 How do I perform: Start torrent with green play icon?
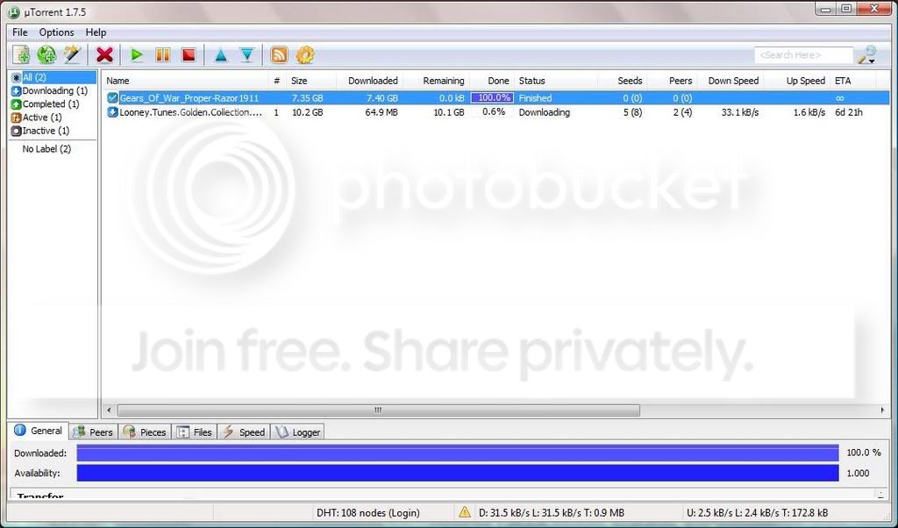pyautogui.click(x=136, y=55)
